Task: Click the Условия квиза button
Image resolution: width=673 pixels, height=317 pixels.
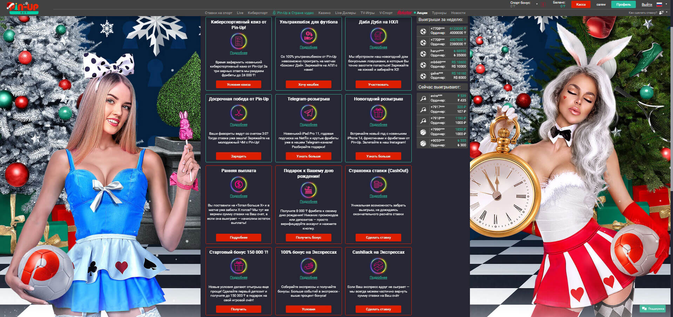Action: 238,84
